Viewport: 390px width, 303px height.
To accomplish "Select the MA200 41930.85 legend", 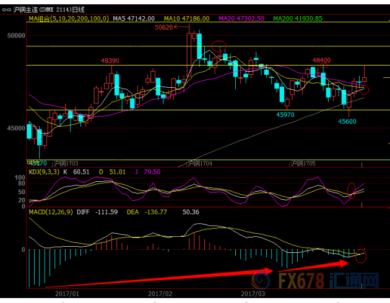I will tap(346, 19).
